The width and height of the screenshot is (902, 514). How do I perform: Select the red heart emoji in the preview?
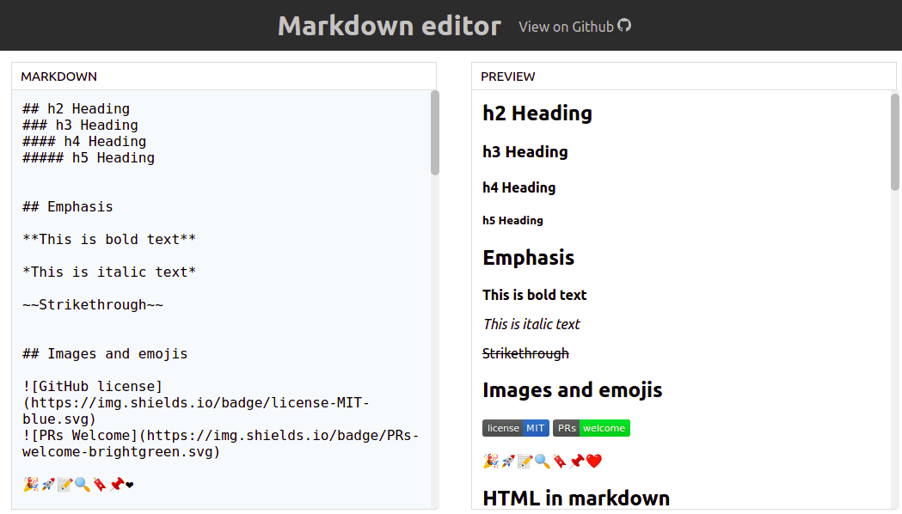pos(593,461)
